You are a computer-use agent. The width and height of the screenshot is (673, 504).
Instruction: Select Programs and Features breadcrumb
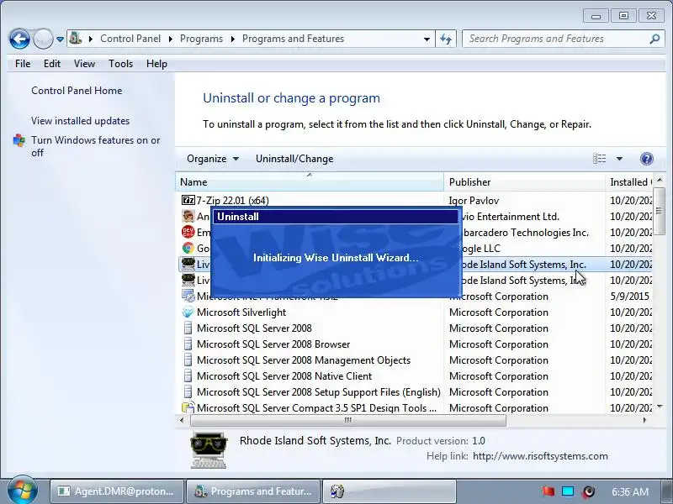point(293,39)
